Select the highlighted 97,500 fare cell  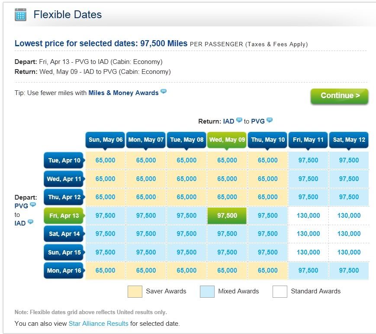click(x=227, y=216)
